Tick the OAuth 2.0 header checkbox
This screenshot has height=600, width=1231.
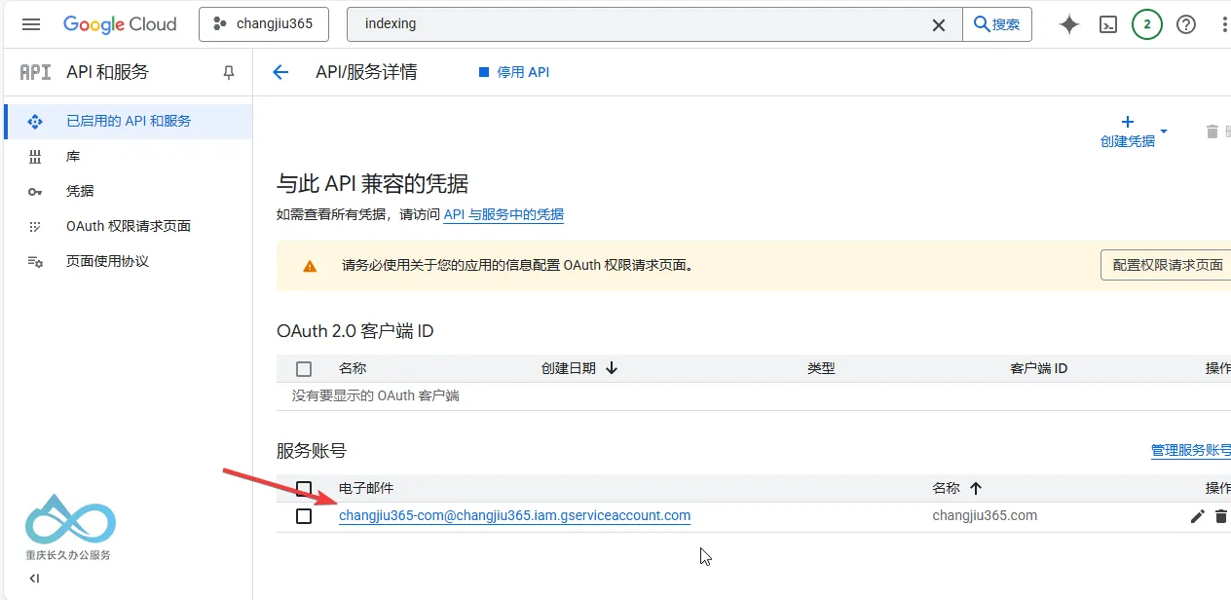tap(304, 369)
